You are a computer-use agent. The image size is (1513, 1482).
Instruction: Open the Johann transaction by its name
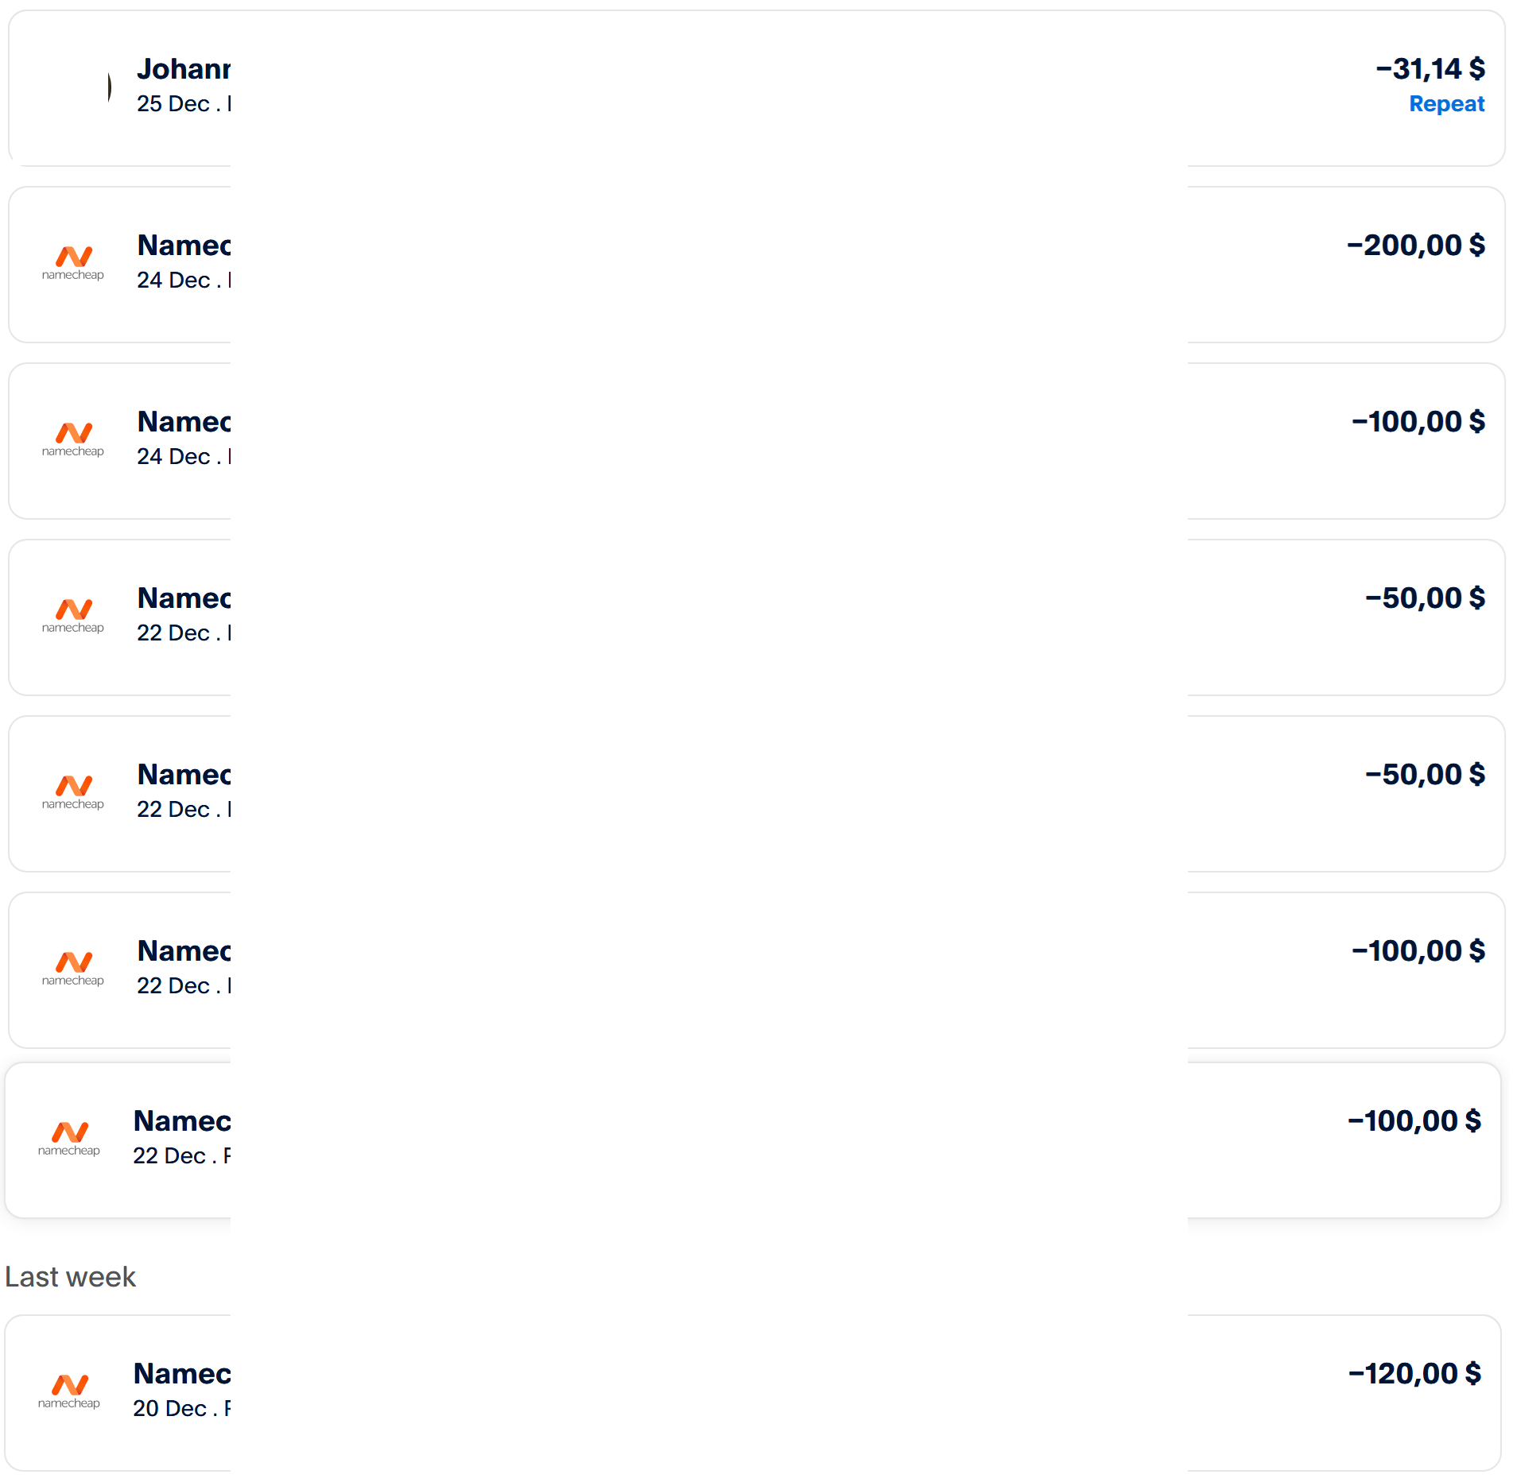[183, 69]
